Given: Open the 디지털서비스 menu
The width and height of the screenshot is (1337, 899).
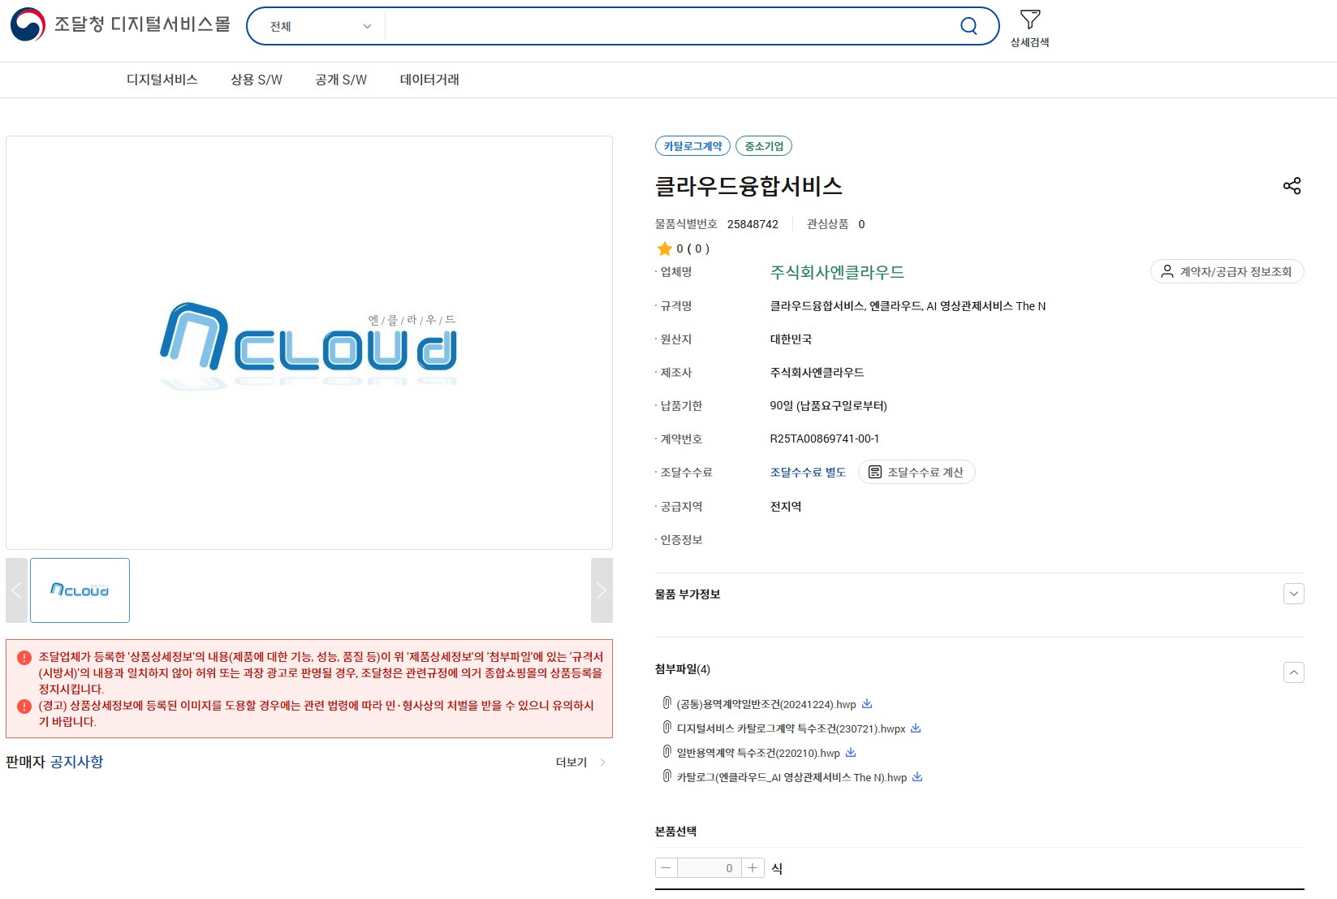Looking at the screenshot, I should 162,80.
